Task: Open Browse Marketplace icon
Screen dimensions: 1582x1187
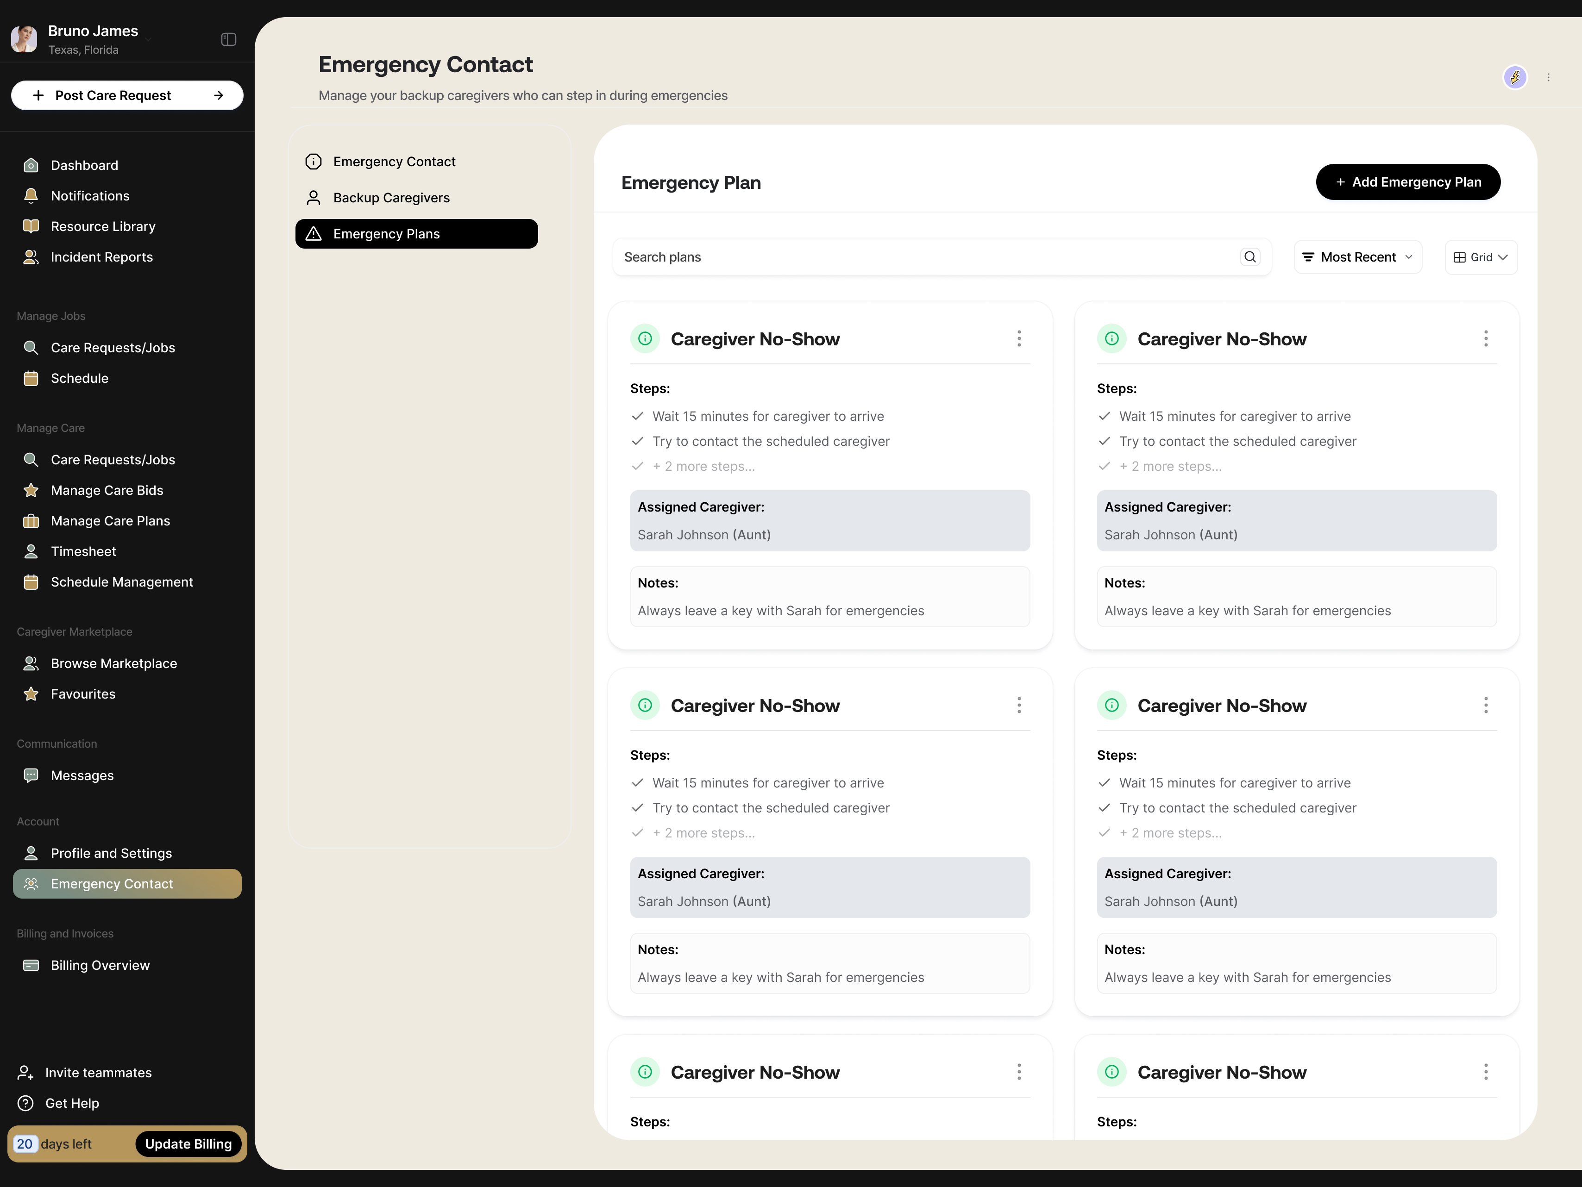Action: pos(31,663)
